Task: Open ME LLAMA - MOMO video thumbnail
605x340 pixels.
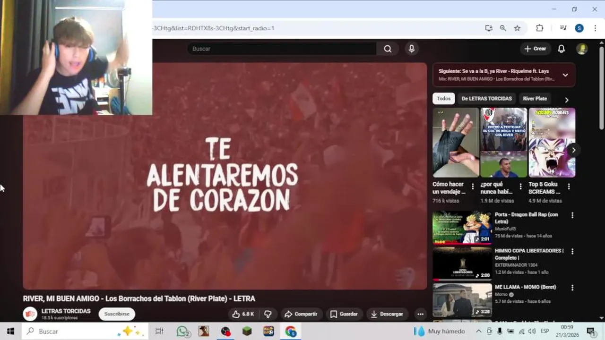Action: pos(462,300)
